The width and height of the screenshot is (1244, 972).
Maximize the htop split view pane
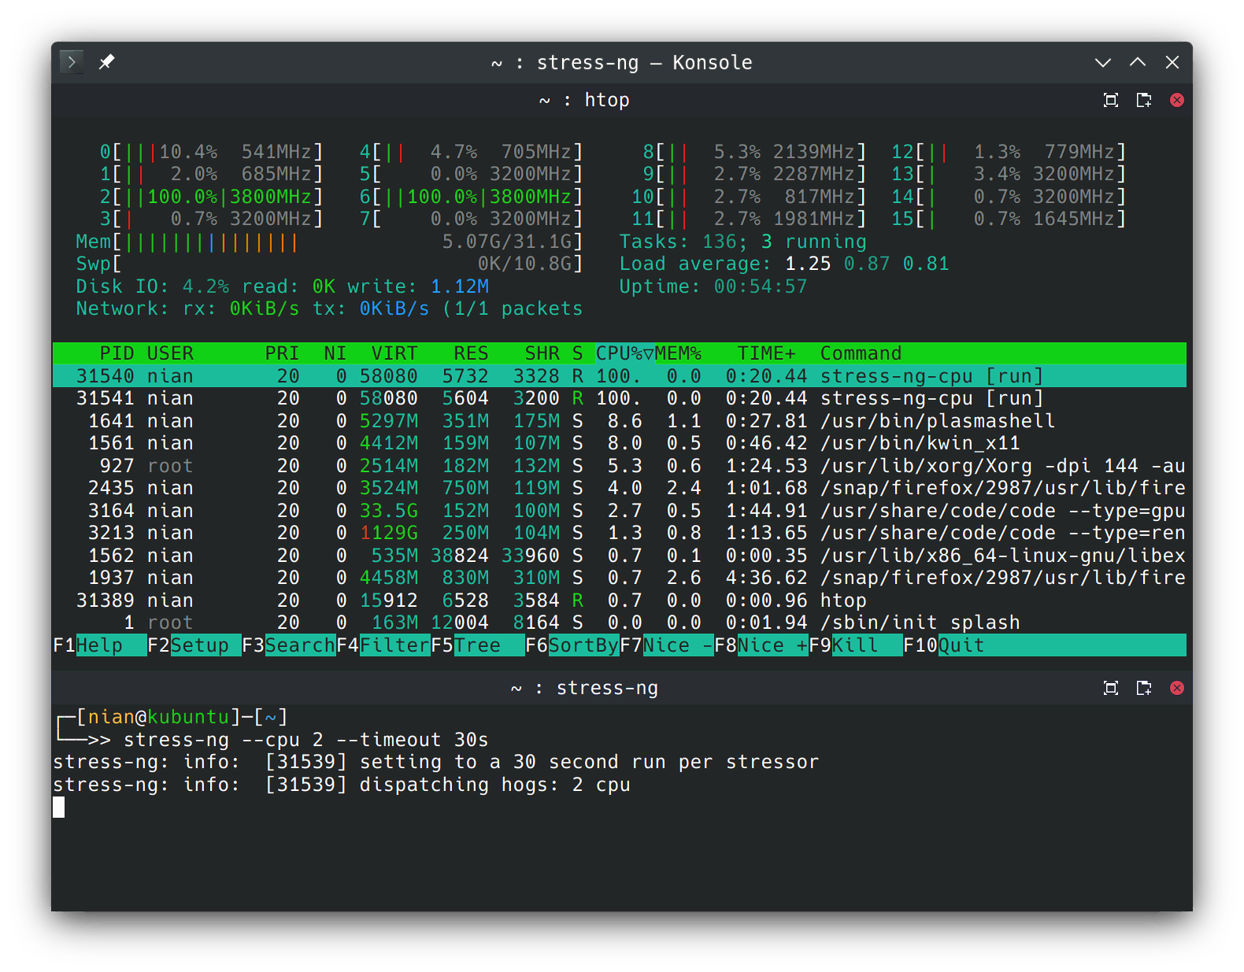click(x=1111, y=100)
